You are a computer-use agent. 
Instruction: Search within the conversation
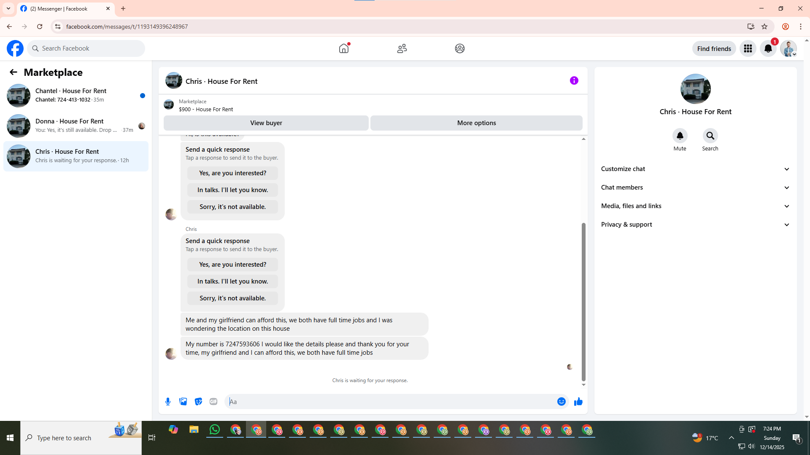710,136
